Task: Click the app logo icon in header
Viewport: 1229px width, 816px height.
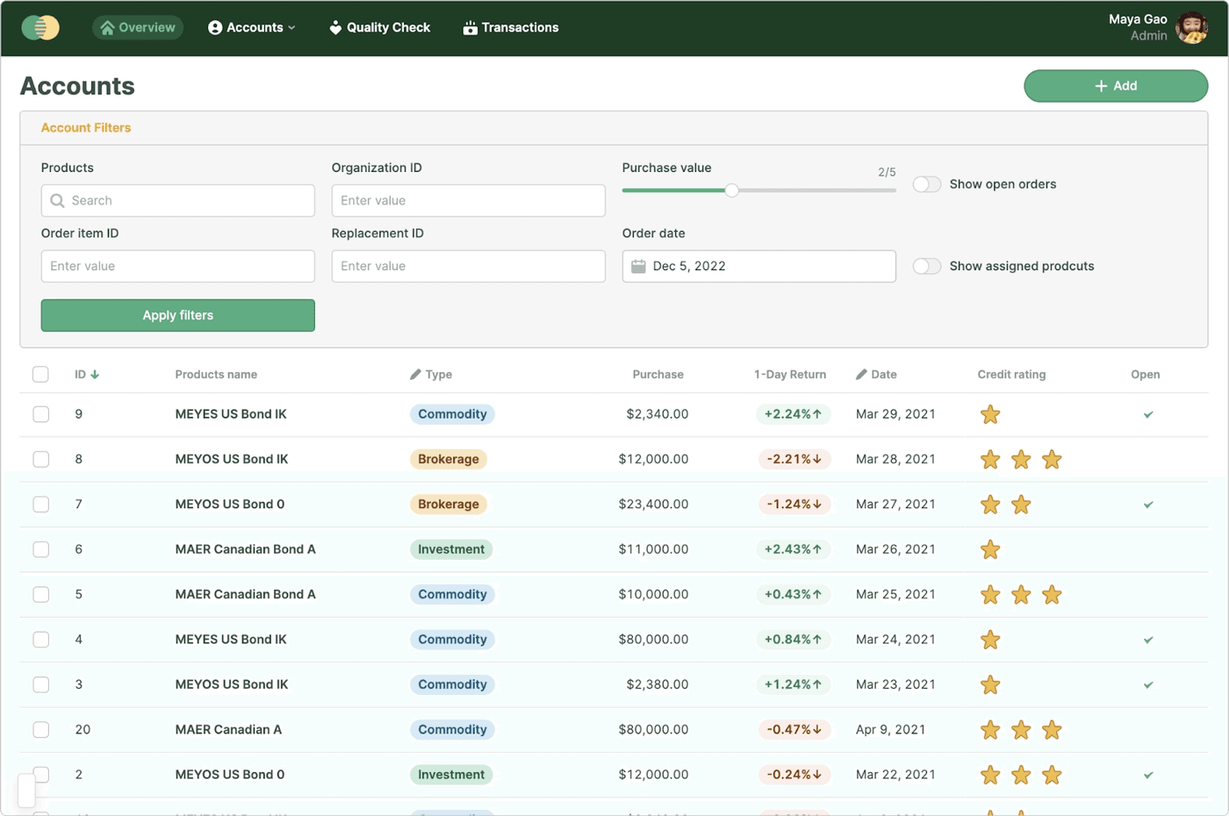Action: 40,28
